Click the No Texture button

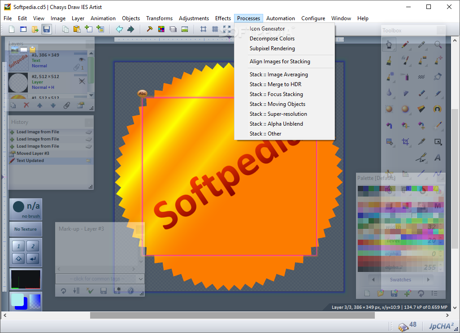[x=26, y=229]
